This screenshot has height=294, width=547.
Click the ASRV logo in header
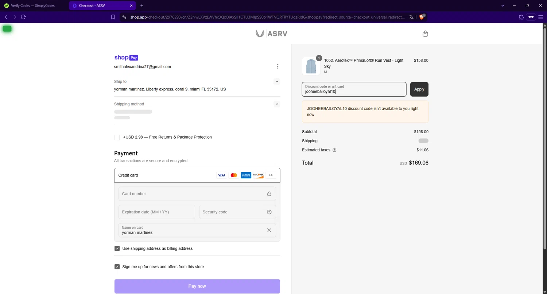point(271,34)
